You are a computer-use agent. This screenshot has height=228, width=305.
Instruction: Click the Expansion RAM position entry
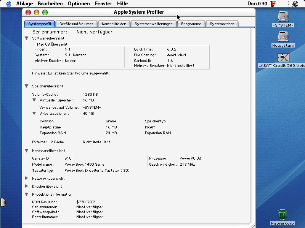(x=53, y=133)
